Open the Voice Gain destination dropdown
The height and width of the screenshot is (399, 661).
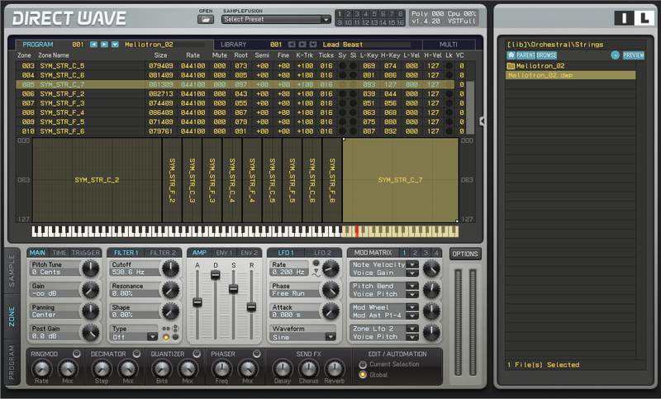click(412, 273)
